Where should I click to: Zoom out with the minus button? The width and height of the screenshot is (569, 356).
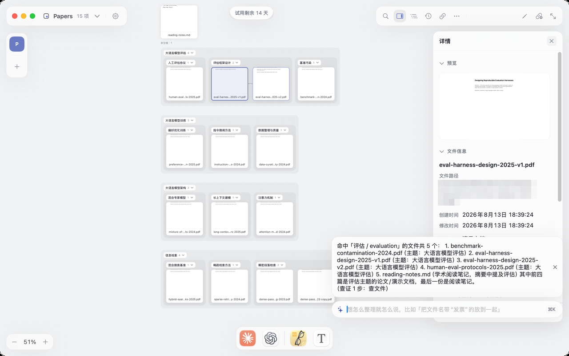[14, 342]
